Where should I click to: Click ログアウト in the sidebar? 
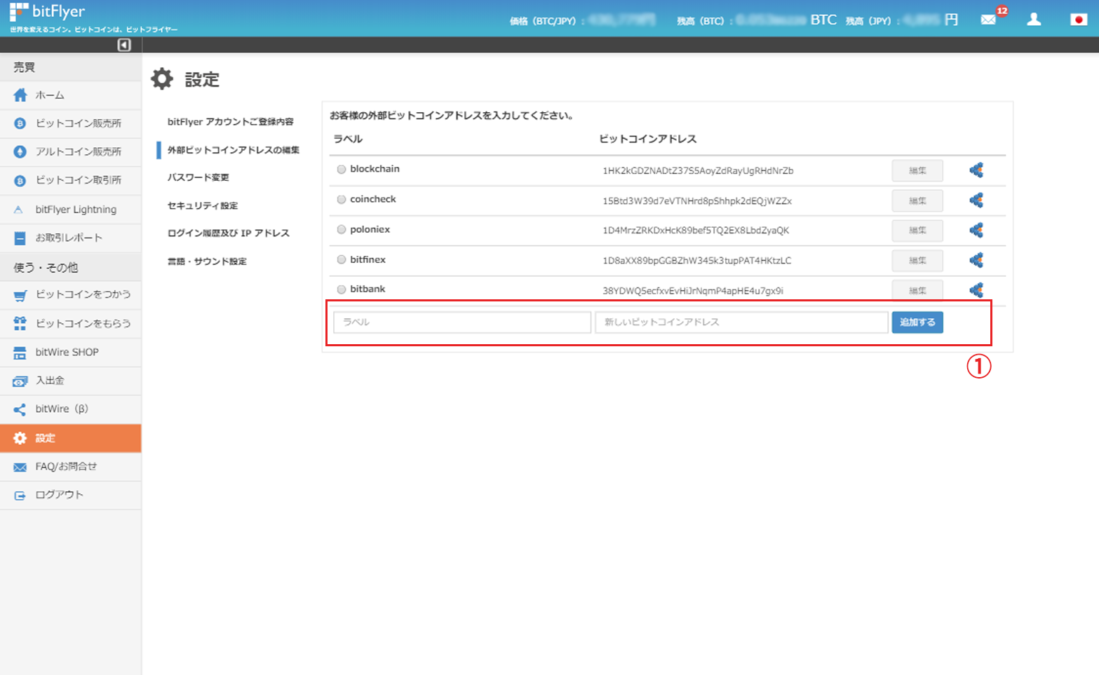pyautogui.click(x=70, y=495)
